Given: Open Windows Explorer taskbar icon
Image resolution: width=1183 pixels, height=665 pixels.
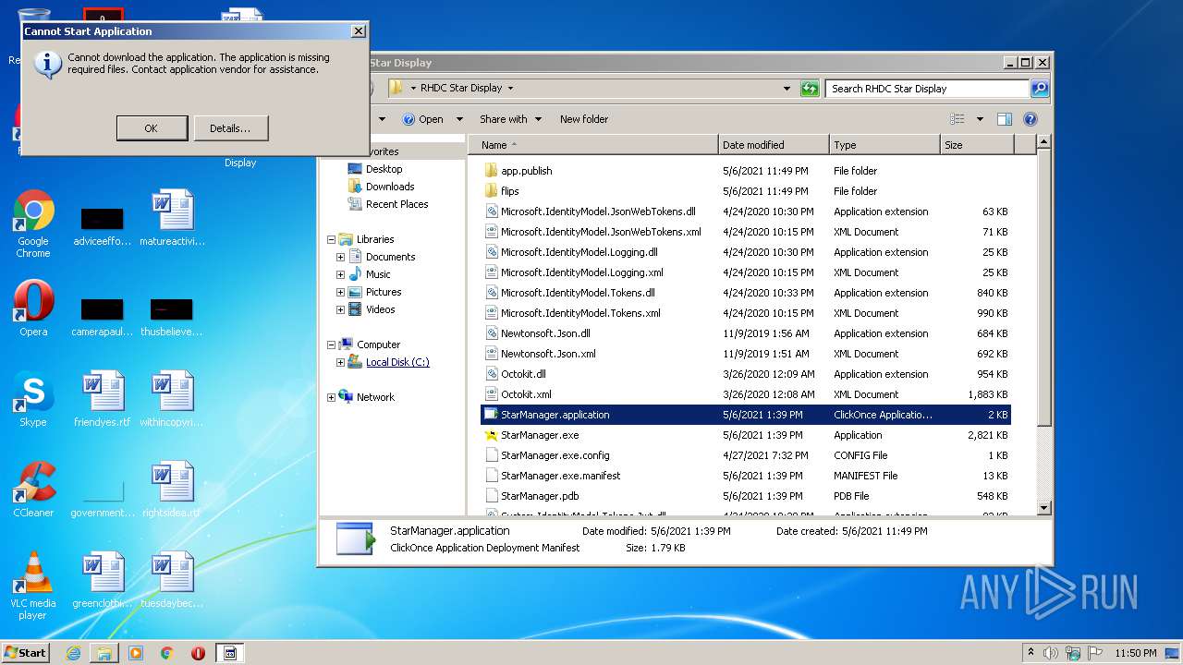Looking at the screenshot, I should coord(104,653).
